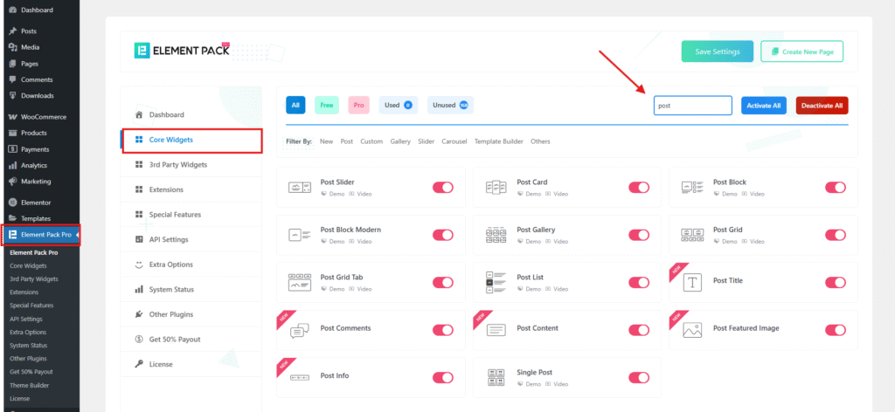Click the Post Gallery widget icon
The width and height of the screenshot is (895, 412).
click(x=496, y=235)
